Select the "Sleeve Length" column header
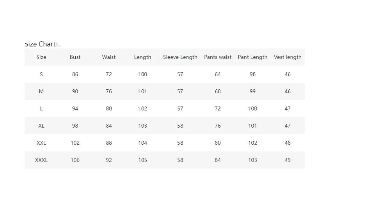 [180, 57]
